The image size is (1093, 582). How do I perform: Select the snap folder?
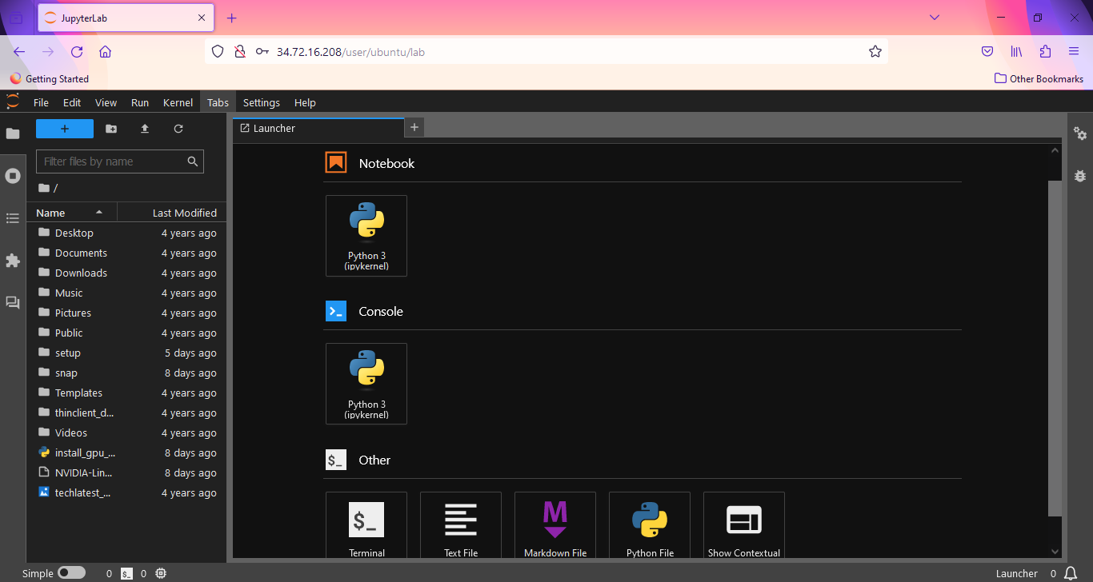(x=126, y=373)
